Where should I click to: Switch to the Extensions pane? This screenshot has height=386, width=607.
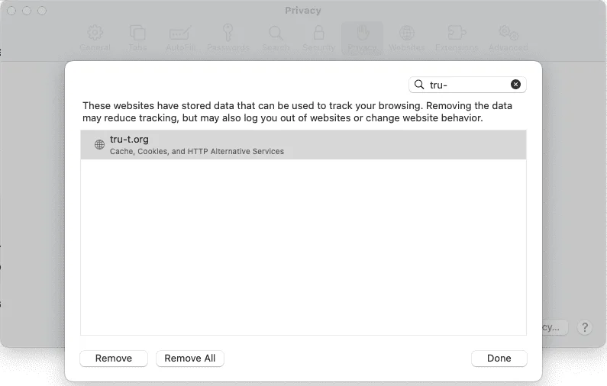point(456,38)
